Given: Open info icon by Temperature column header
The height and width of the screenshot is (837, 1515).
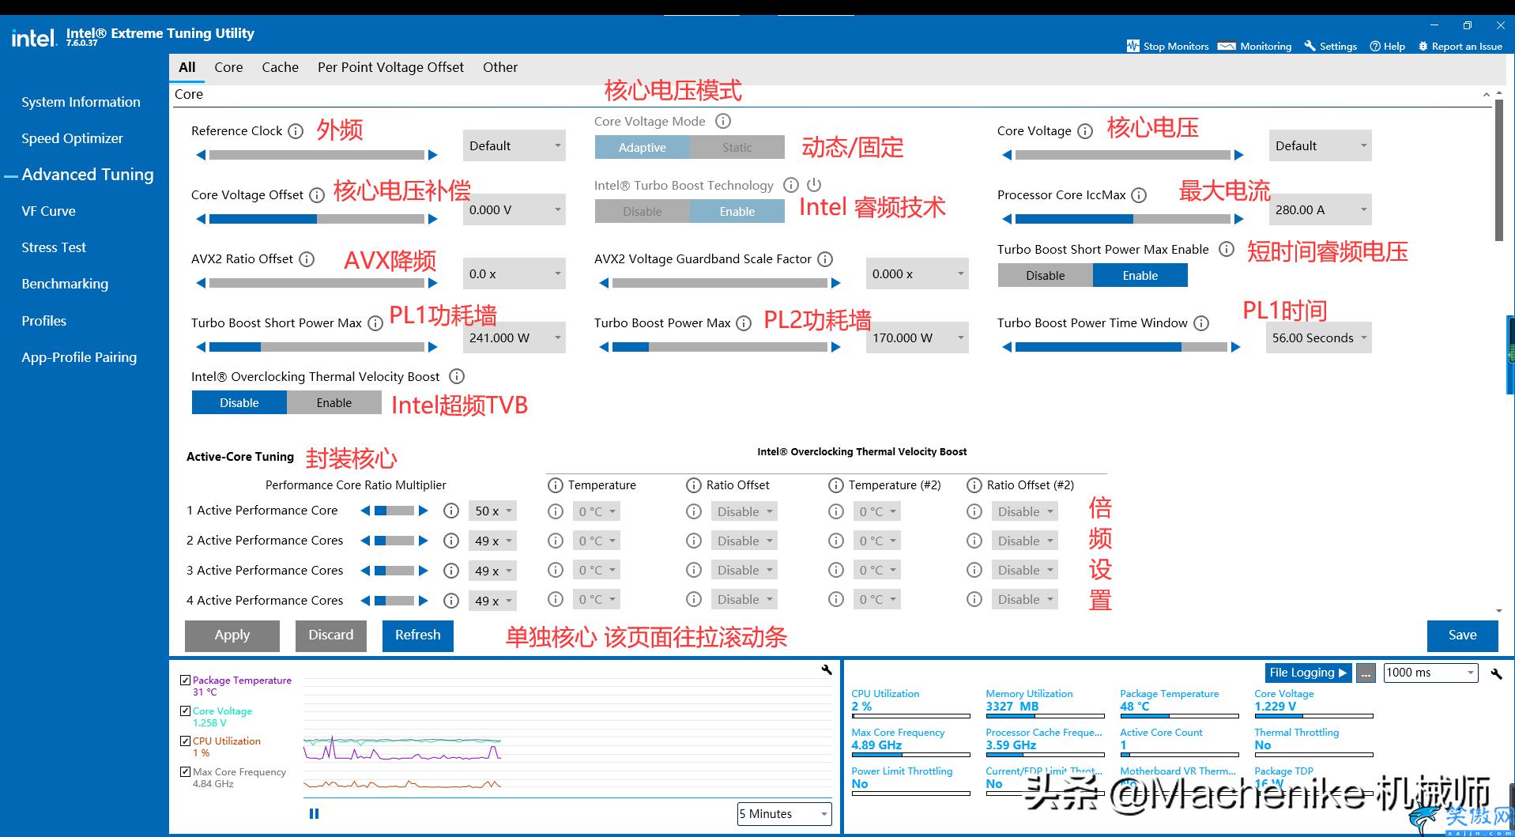Looking at the screenshot, I should [556, 485].
